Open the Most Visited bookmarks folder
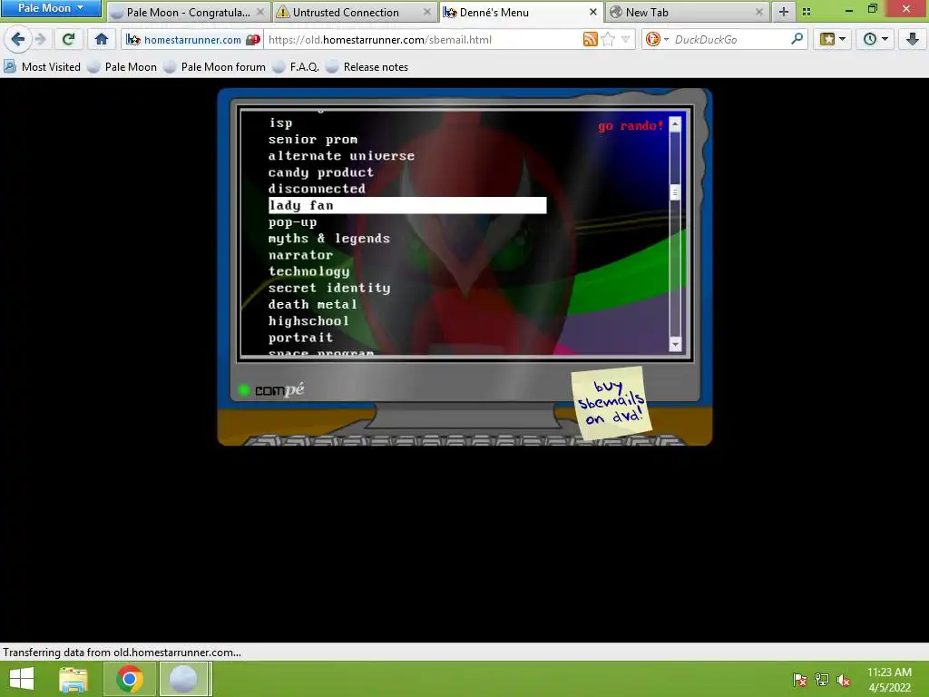929x697 pixels. tap(42, 67)
